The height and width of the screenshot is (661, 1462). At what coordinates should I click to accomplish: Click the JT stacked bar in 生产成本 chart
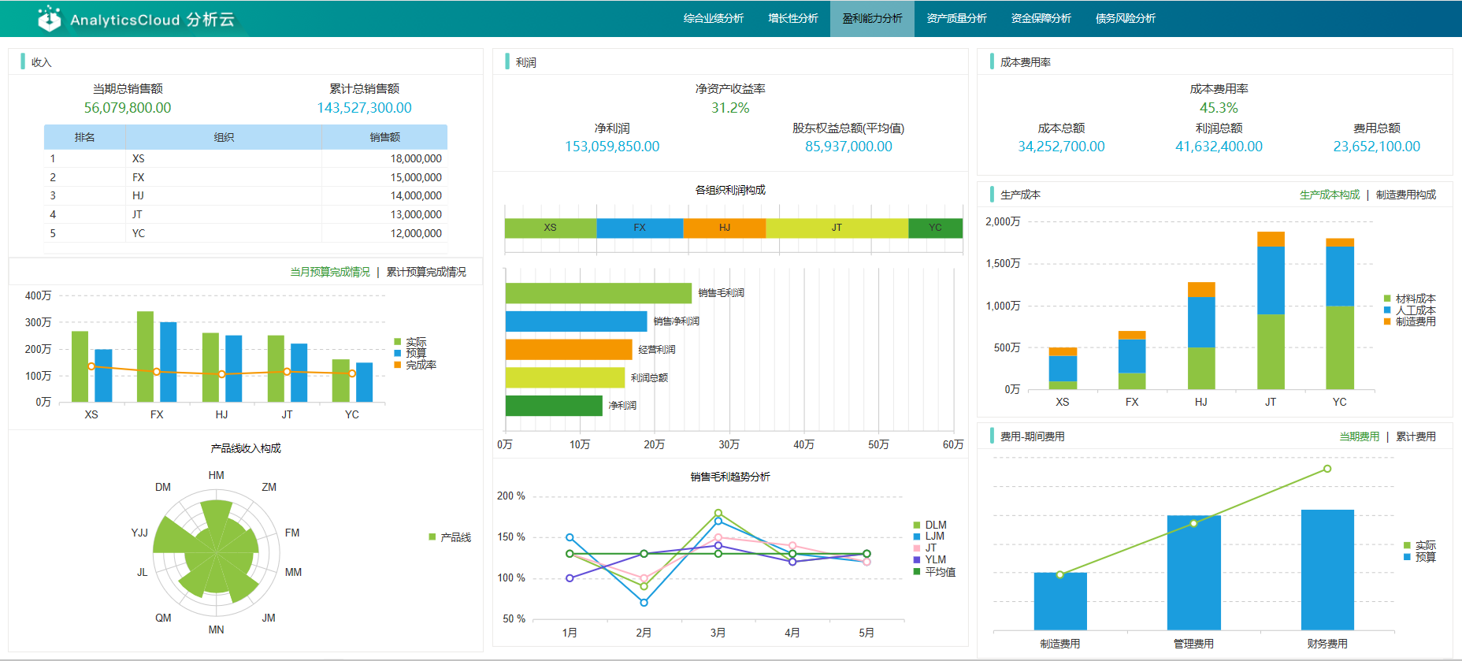[1271, 310]
